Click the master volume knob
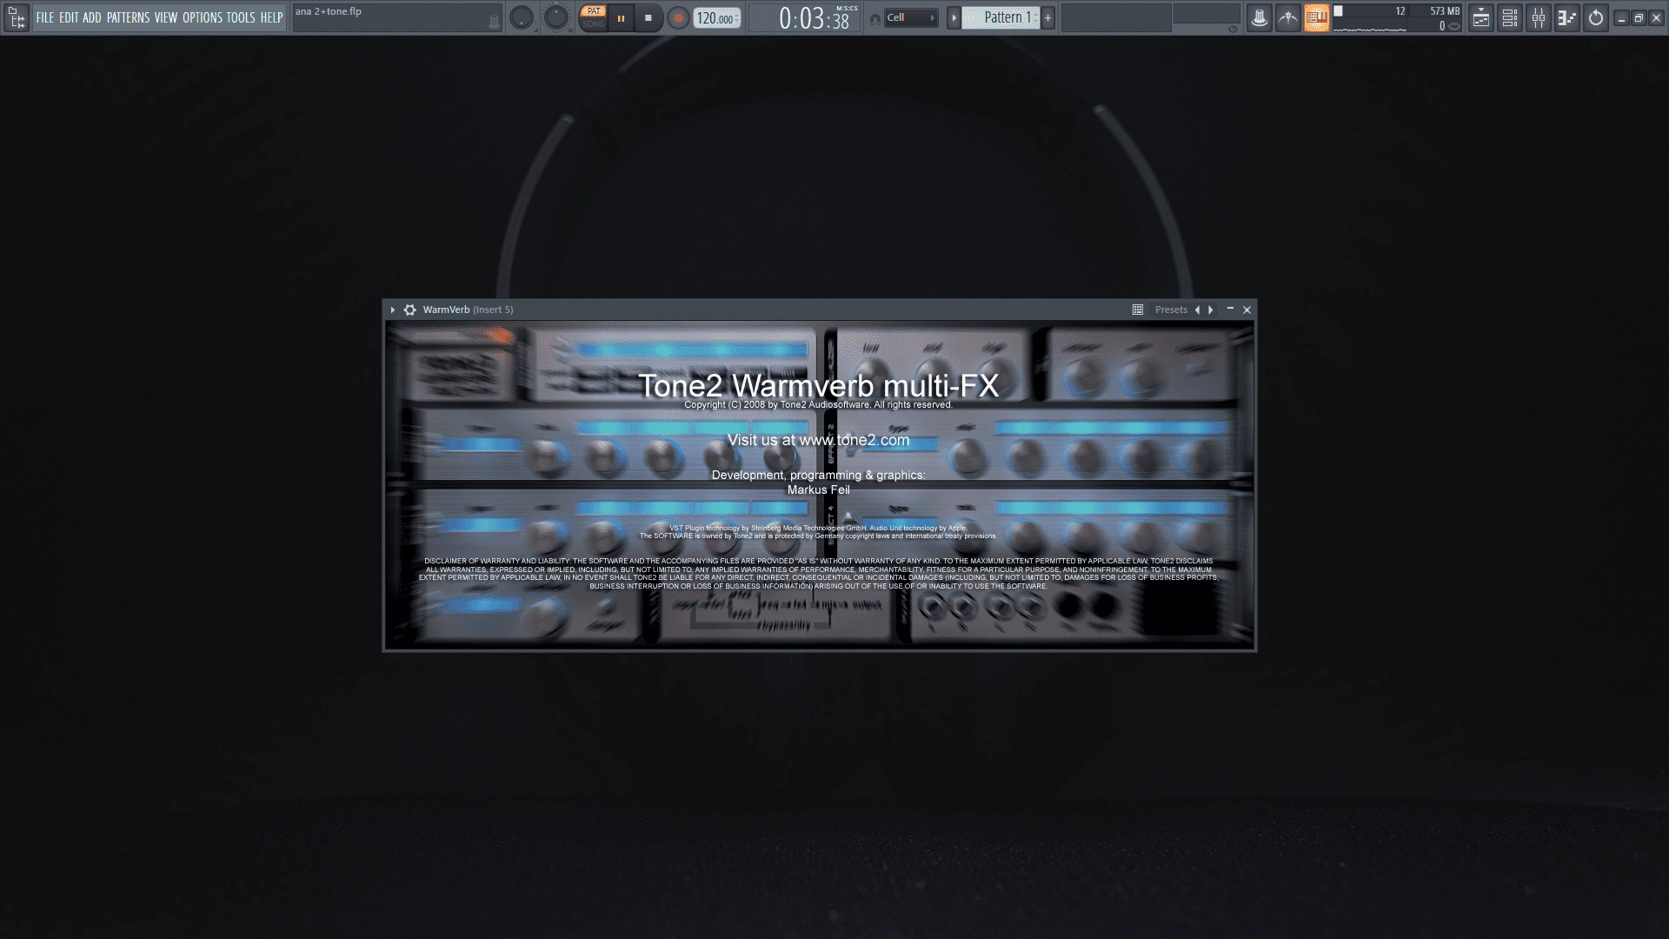The height and width of the screenshot is (939, 1669). point(521,17)
